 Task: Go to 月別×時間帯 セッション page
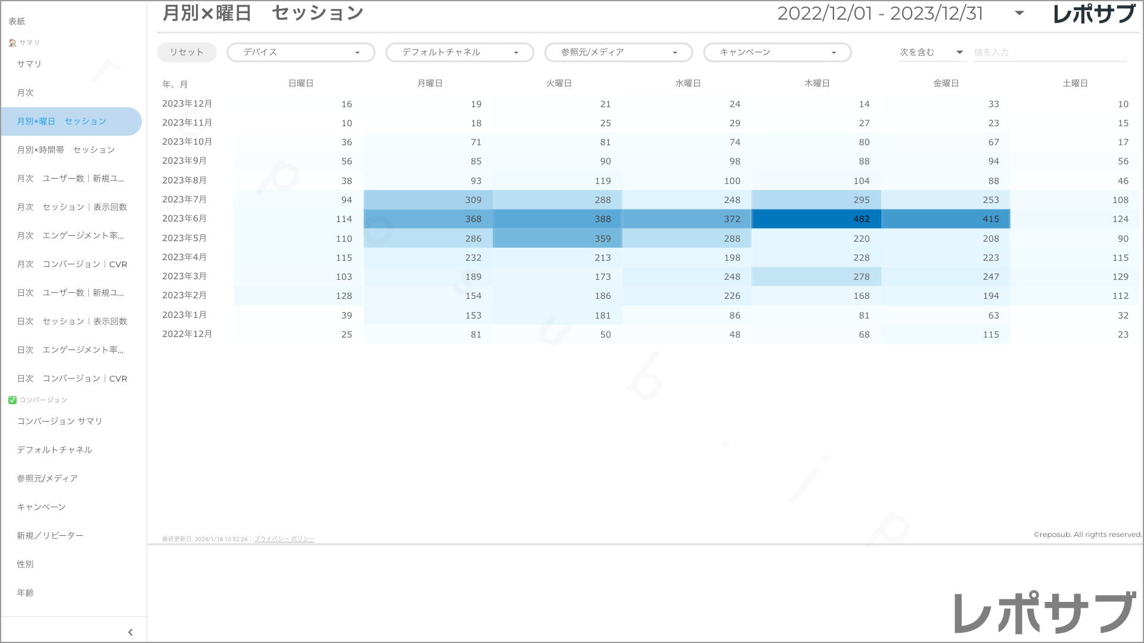66,150
